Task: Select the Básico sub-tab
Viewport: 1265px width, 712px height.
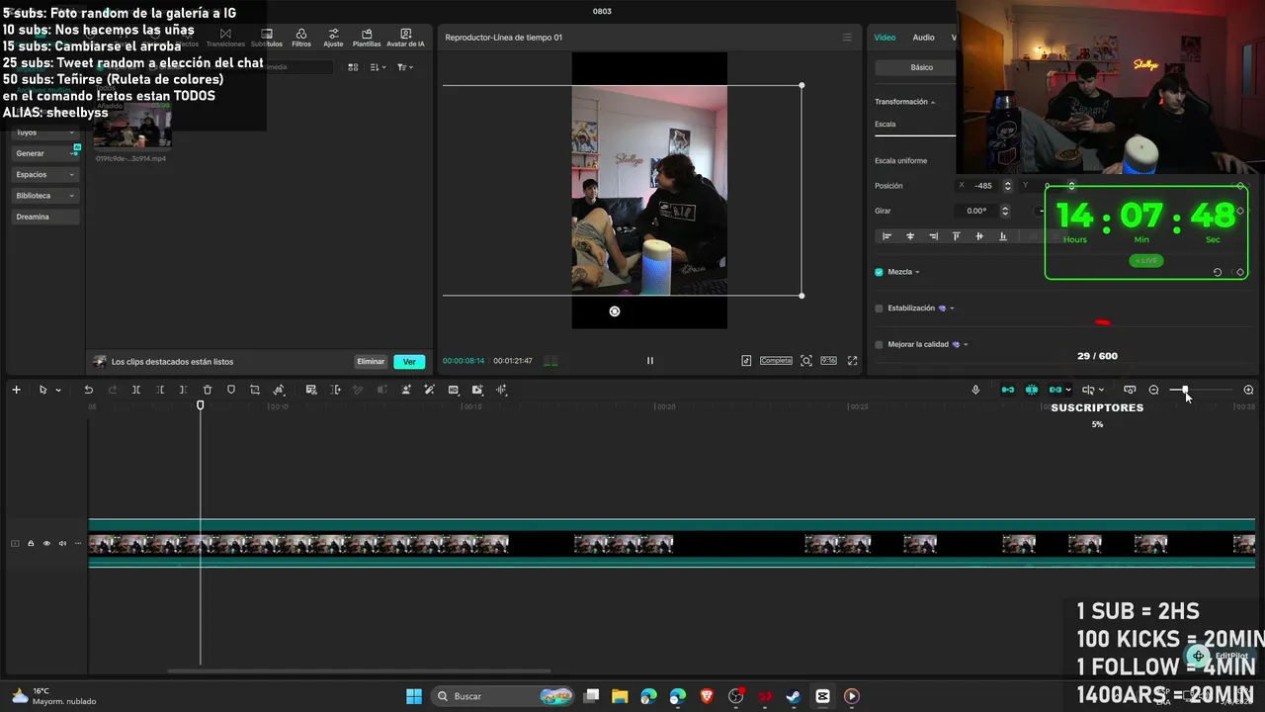Action: click(921, 67)
